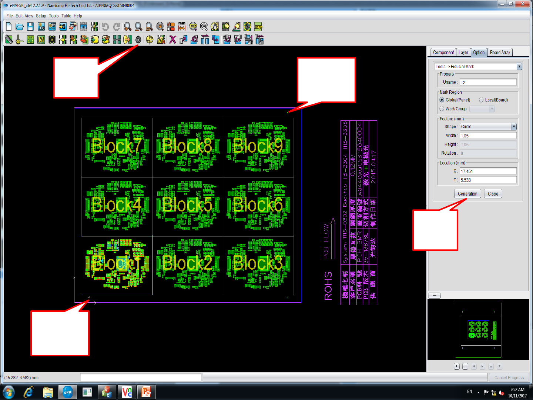Click the yellow M toolbar icon

click(41, 39)
